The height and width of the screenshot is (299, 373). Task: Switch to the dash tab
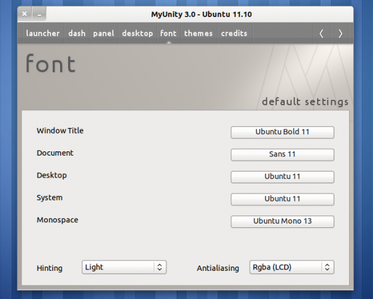point(77,33)
